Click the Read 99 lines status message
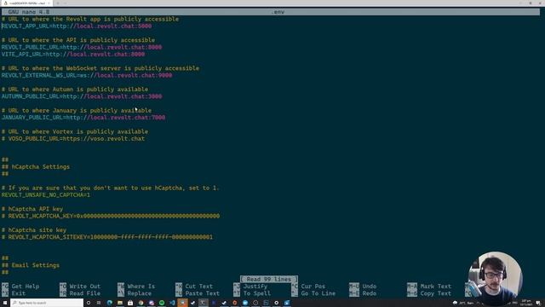 tap(269, 279)
